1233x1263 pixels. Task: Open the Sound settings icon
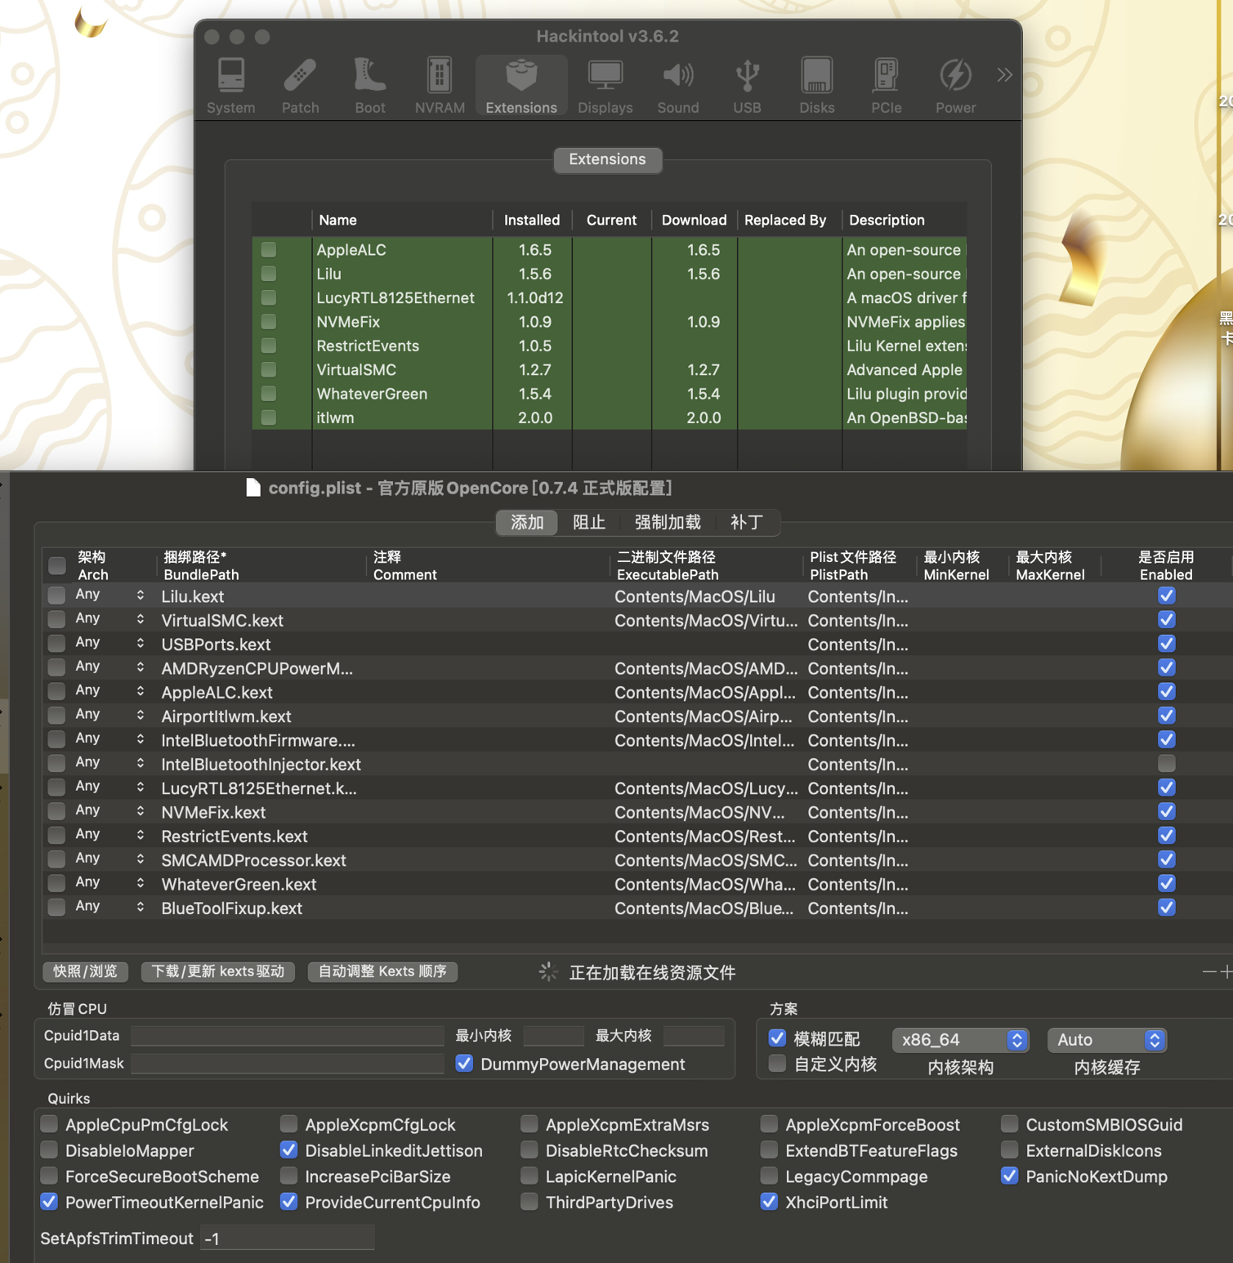click(x=677, y=86)
